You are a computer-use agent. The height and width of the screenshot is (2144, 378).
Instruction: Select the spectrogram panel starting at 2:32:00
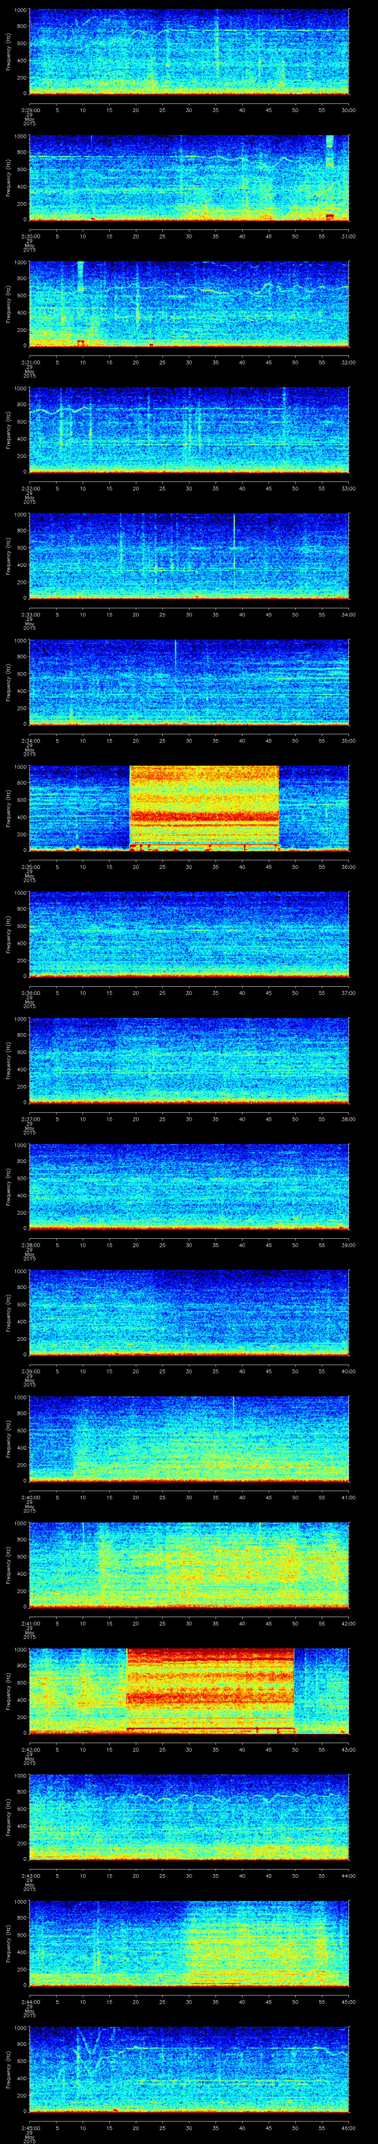(189, 430)
